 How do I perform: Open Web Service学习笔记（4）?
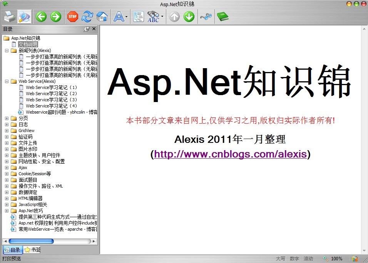pos(52,106)
